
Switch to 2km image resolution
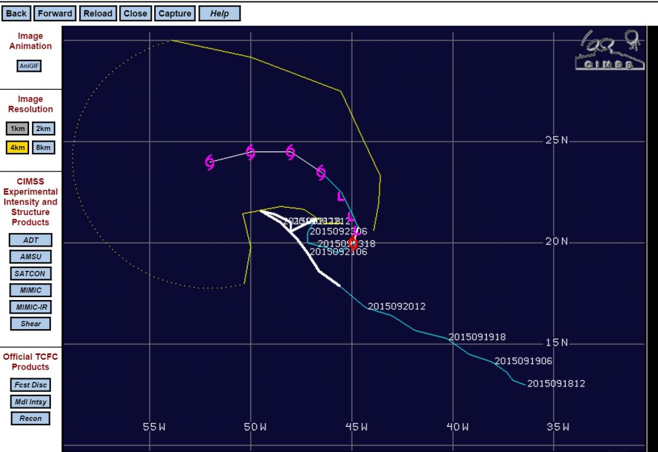click(43, 129)
